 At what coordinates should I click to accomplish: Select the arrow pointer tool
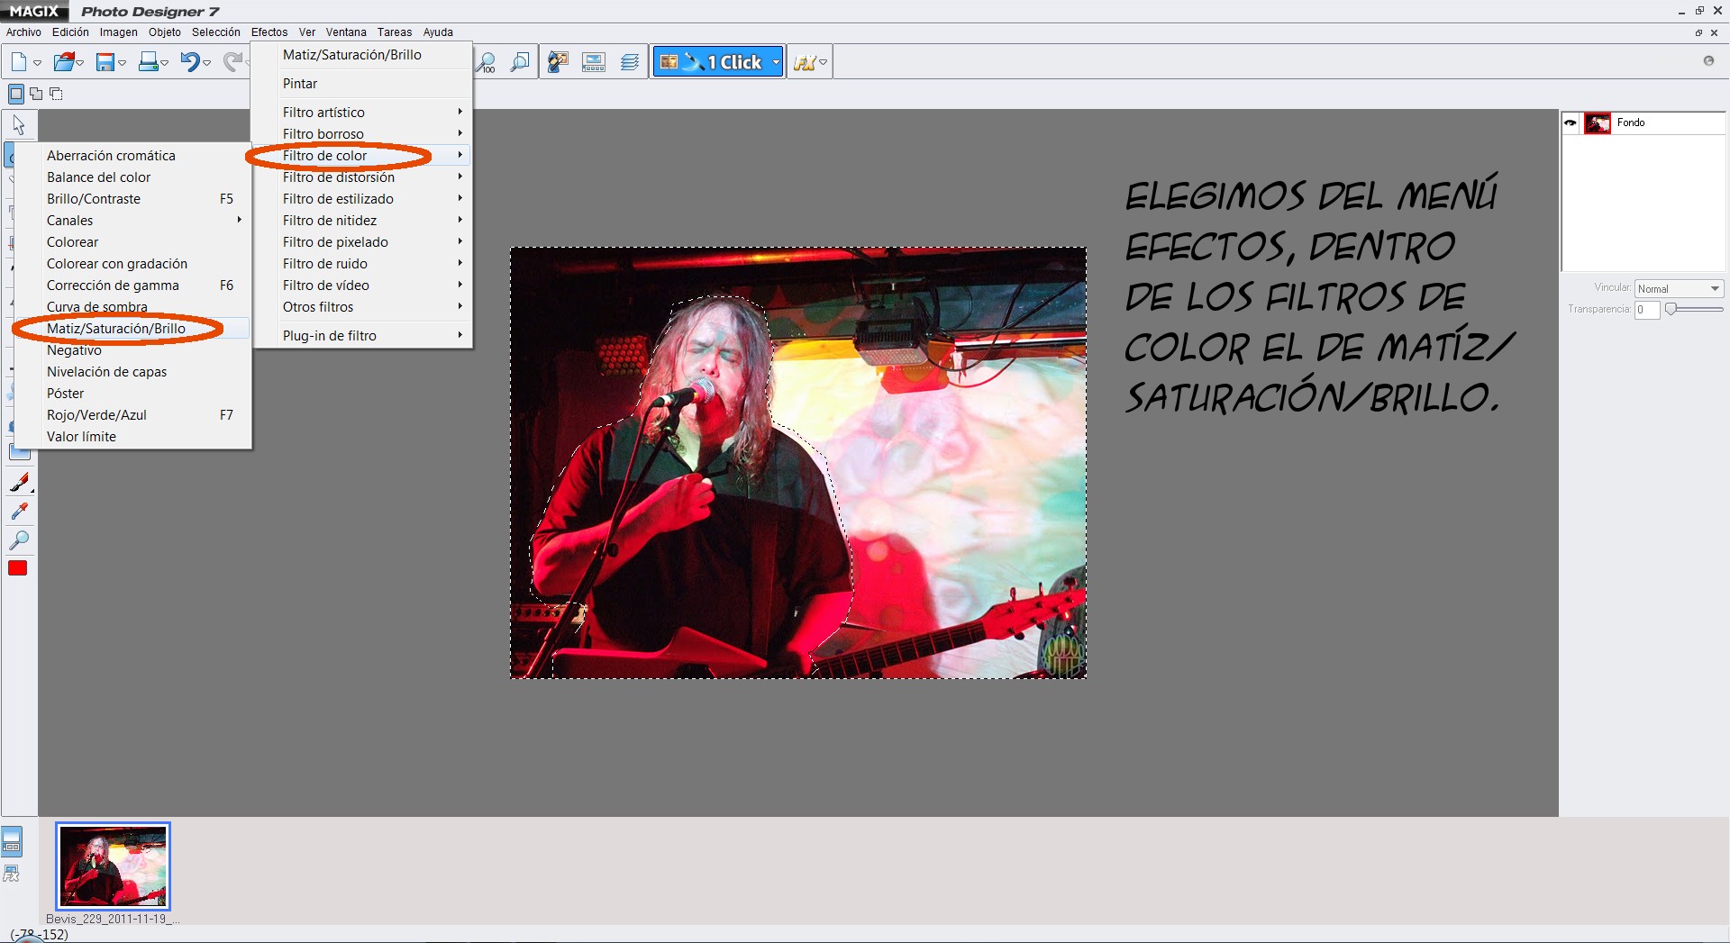click(19, 124)
